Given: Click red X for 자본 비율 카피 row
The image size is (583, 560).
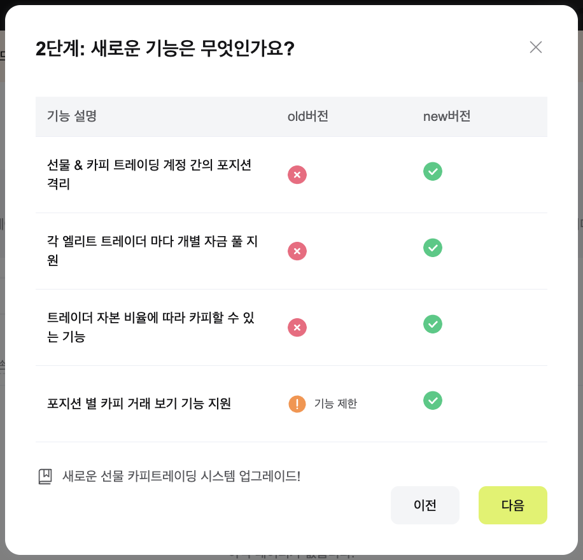Looking at the screenshot, I should tap(297, 327).
